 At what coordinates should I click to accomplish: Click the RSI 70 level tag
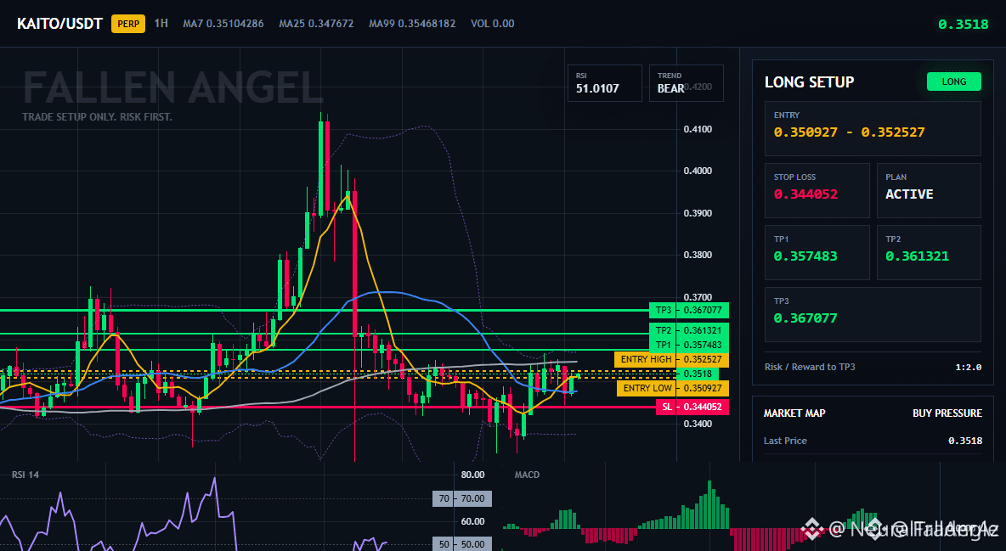pyautogui.click(x=462, y=498)
